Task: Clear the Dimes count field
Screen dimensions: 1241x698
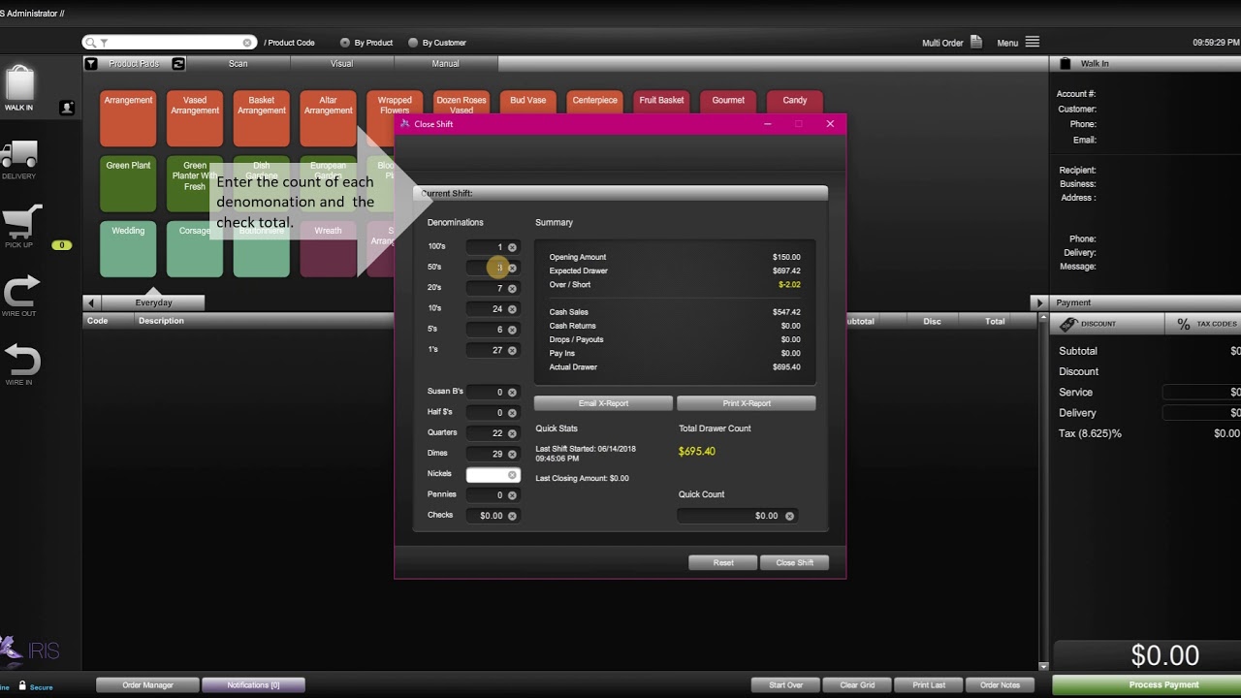Action: click(x=512, y=454)
